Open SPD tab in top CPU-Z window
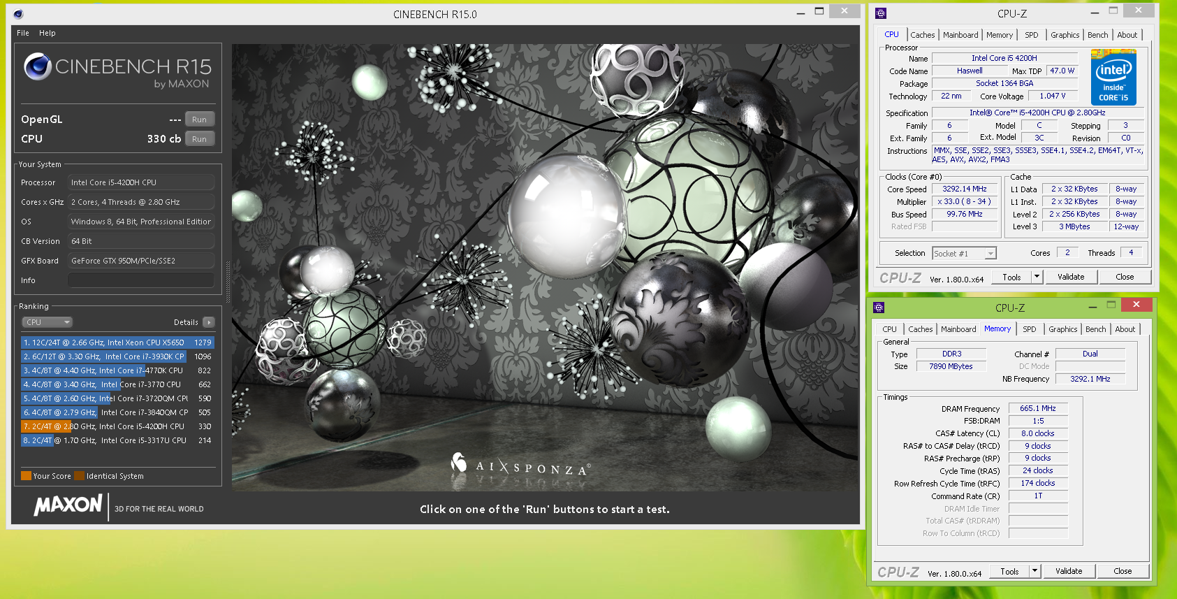The image size is (1177, 599). click(x=1032, y=35)
